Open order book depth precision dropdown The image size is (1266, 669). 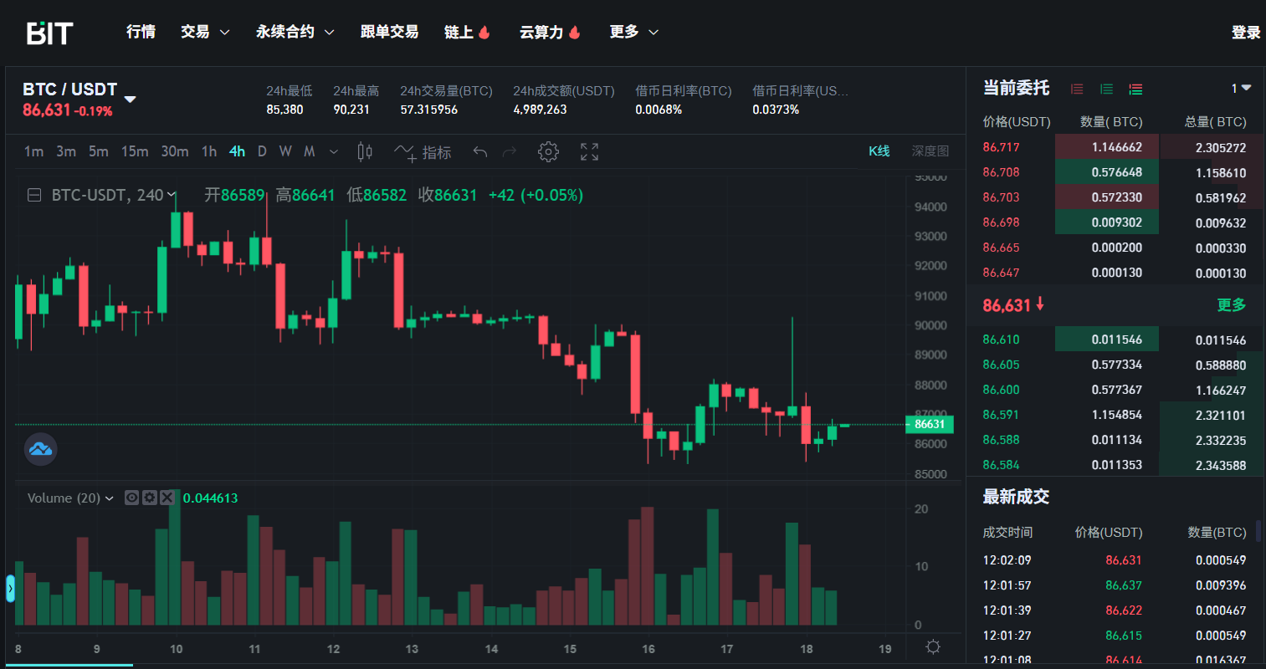tap(1240, 89)
